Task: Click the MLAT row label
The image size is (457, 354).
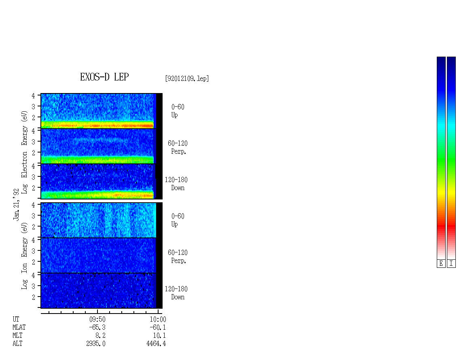Action: pyautogui.click(x=19, y=327)
